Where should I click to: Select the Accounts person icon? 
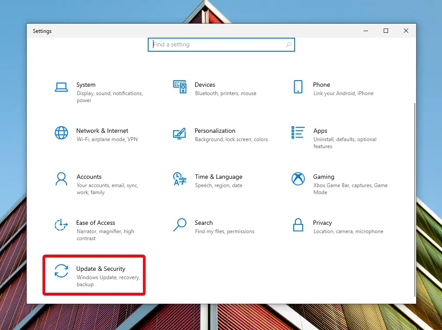(x=61, y=179)
